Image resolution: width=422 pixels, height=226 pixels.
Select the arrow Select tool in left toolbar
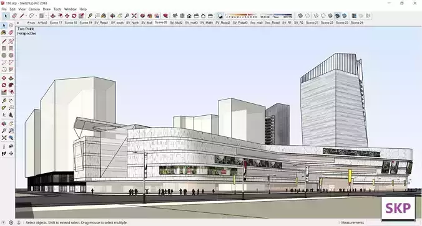(4, 26)
